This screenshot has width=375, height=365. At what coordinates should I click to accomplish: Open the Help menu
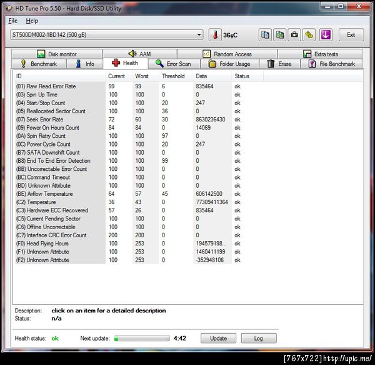(x=32, y=21)
